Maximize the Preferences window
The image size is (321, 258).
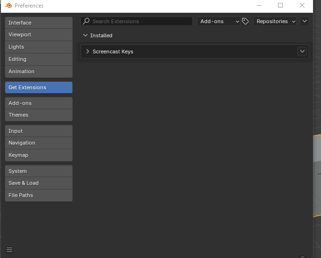pyautogui.click(x=280, y=5)
